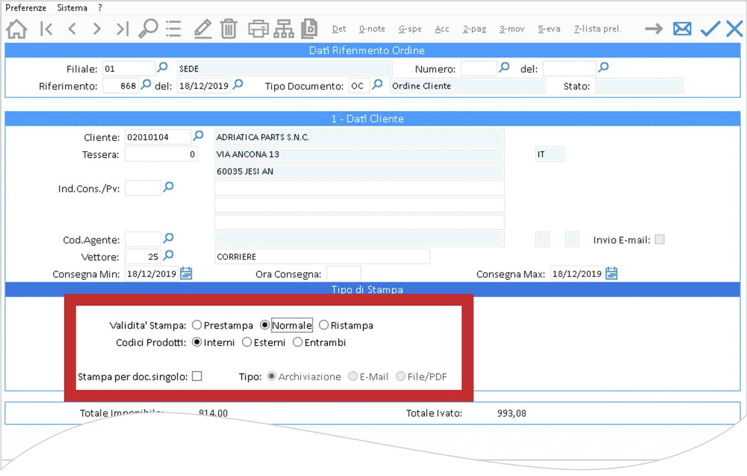The width and height of the screenshot is (747, 476).
Task: Choose Archiviazione print type
Action: click(272, 376)
